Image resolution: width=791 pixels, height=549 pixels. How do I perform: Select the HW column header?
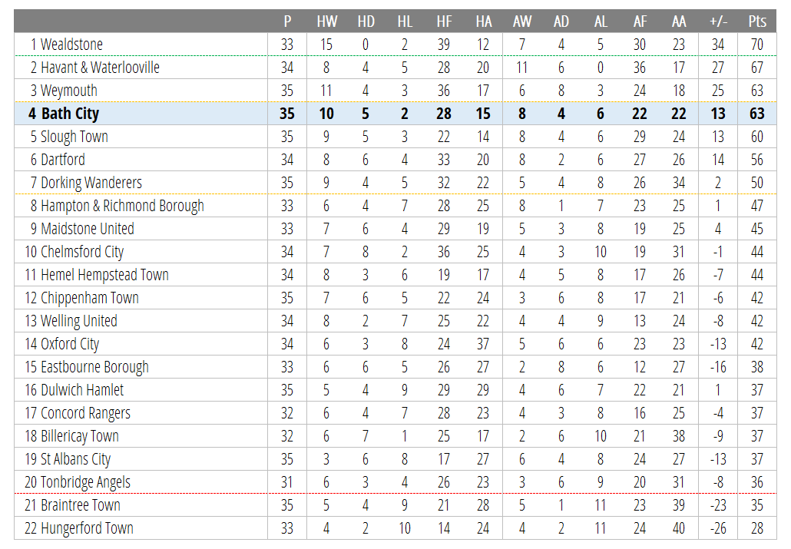coord(326,21)
